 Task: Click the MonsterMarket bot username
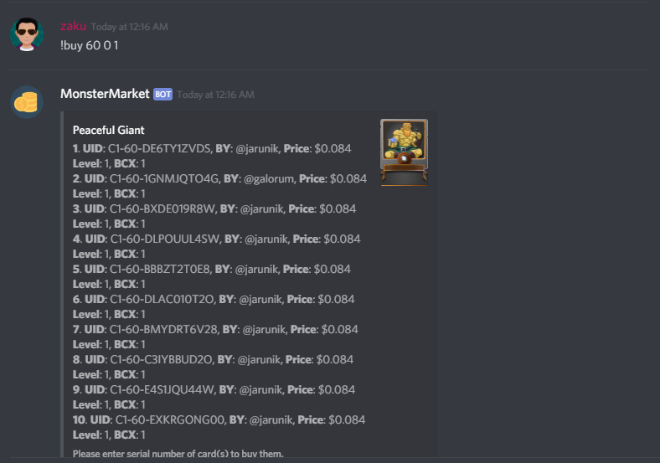tap(105, 94)
